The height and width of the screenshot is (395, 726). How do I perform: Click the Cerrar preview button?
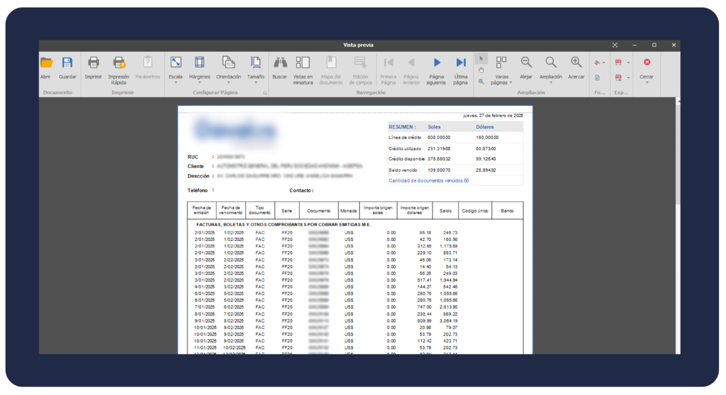point(647,67)
